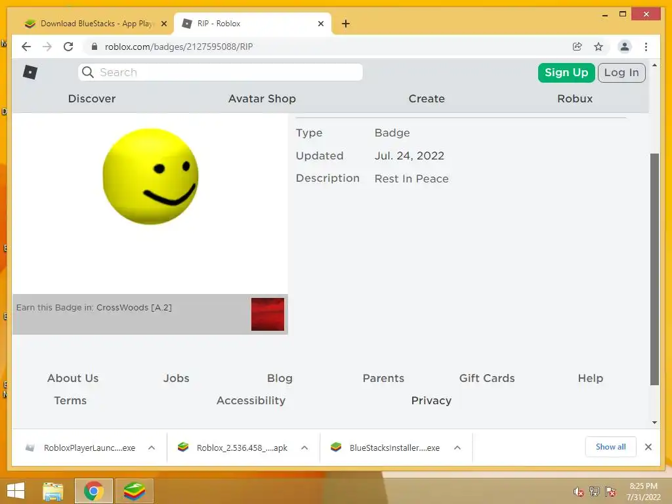Open a new browser tab
Image resolution: width=672 pixels, height=504 pixels.
[345, 24]
